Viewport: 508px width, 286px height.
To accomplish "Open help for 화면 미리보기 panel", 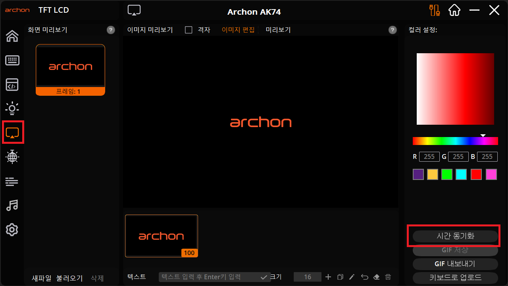I will pyautogui.click(x=111, y=30).
